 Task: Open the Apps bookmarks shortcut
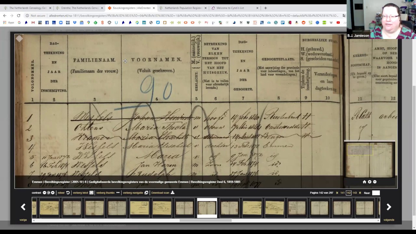(9, 22)
